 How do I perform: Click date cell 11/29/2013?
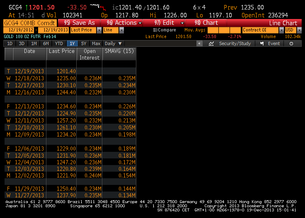pos(29,189)
